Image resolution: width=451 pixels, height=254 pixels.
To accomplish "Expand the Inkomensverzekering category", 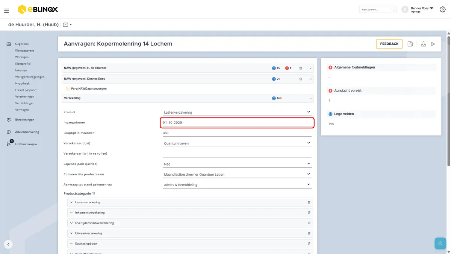I will click(71, 213).
